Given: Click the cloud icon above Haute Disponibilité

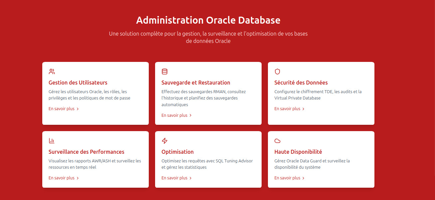Looking at the screenshot, I should [277, 141].
